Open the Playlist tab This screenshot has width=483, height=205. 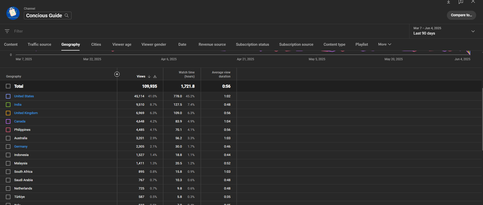coord(362,44)
